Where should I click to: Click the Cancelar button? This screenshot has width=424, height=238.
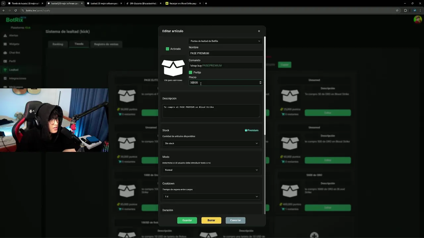point(236,220)
